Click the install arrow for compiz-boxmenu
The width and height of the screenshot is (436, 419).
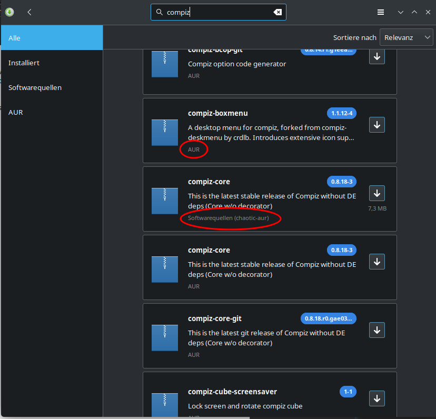click(x=376, y=125)
